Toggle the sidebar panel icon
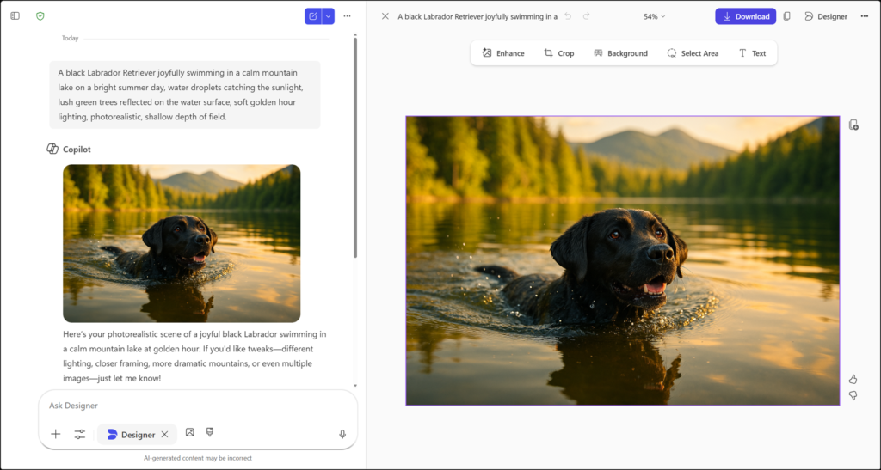The image size is (881, 470). coord(15,16)
